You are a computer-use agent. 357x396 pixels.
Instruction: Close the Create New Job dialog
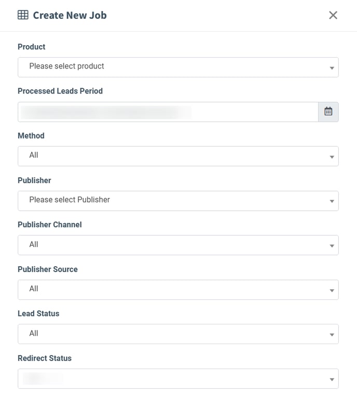pos(333,15)
